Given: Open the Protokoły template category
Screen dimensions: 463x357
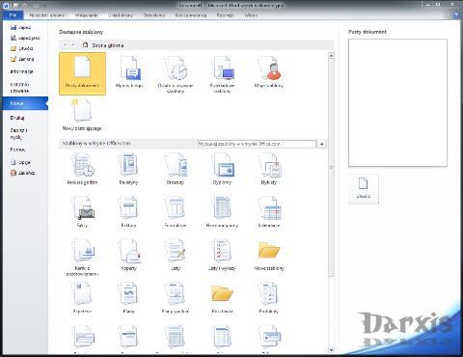Looking at the screenshot, I should (x=269, y=297).
